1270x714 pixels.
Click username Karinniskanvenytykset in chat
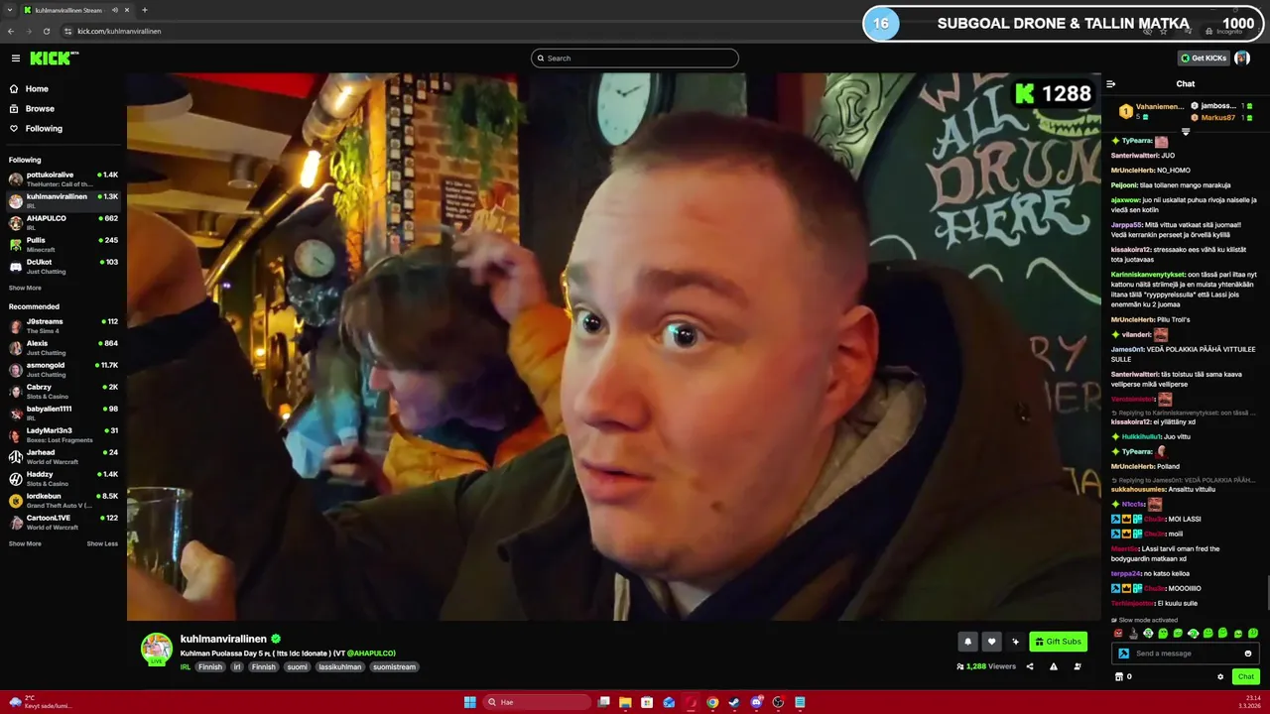point(1148,275)
